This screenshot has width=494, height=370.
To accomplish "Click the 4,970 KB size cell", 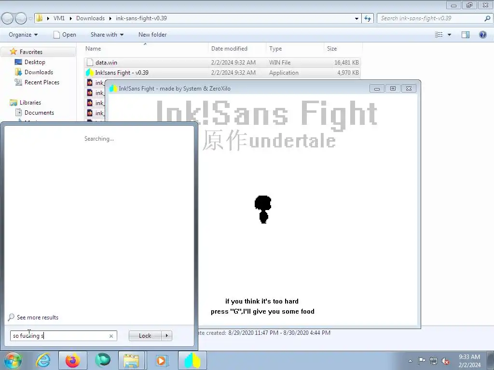I will [x=348, y=73].
